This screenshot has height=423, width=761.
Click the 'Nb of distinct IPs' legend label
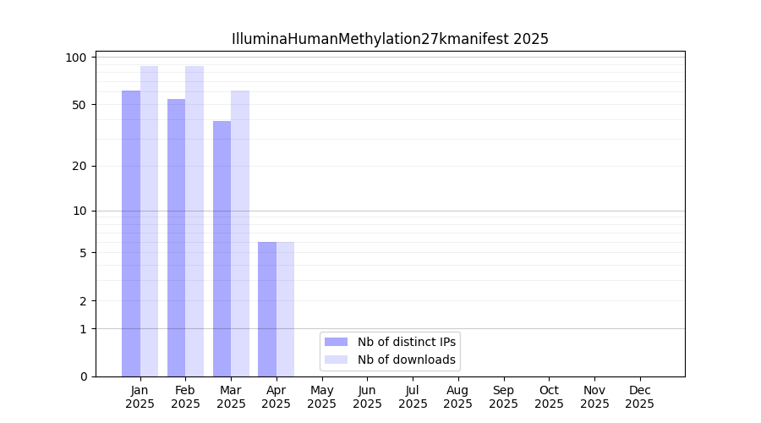[x=407, y=342]
